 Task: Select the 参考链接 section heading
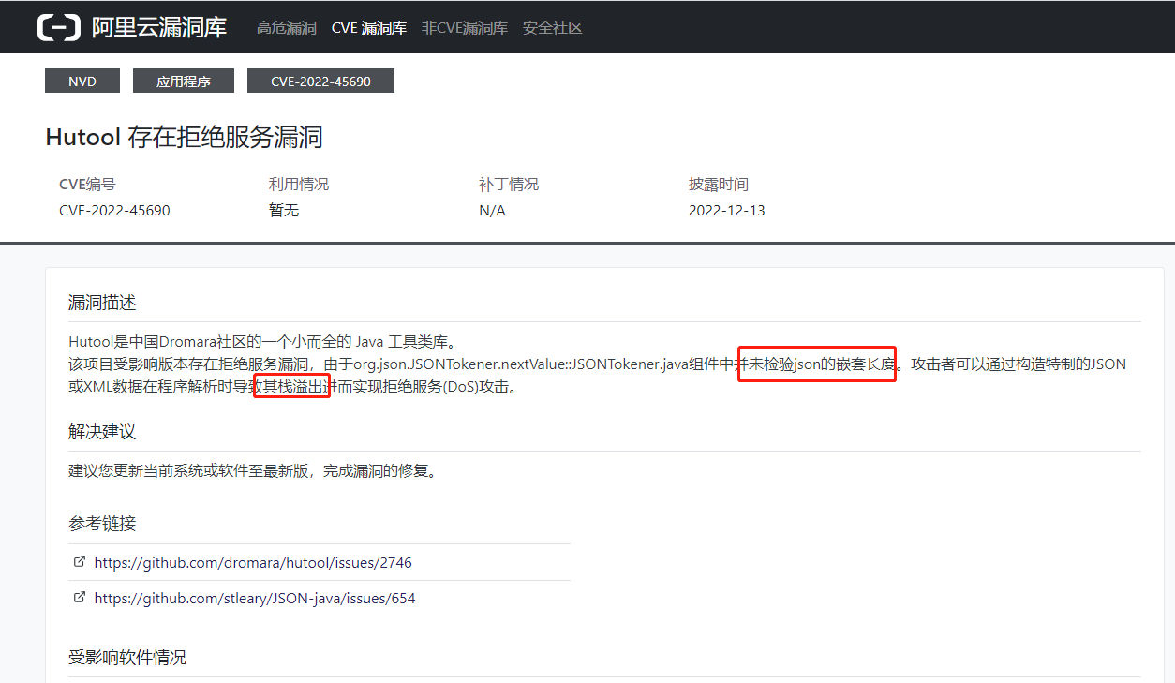pyautogui.click(x=102, y=523)
